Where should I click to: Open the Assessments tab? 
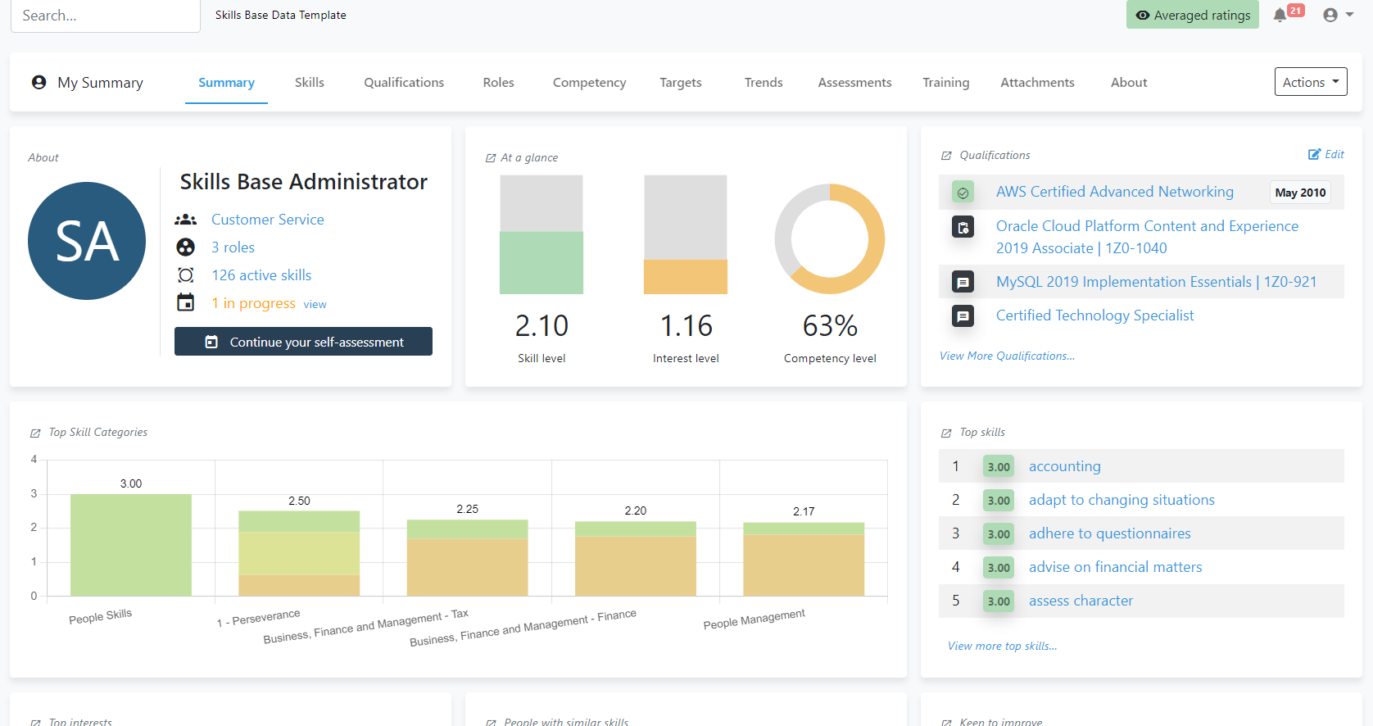pos(854,83)
